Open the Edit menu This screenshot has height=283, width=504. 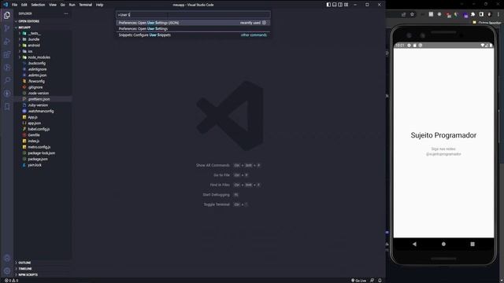(24, 5)
